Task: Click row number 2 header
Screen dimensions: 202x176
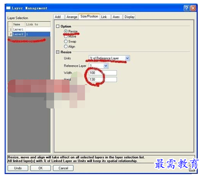Action: [x=10, y=34]
